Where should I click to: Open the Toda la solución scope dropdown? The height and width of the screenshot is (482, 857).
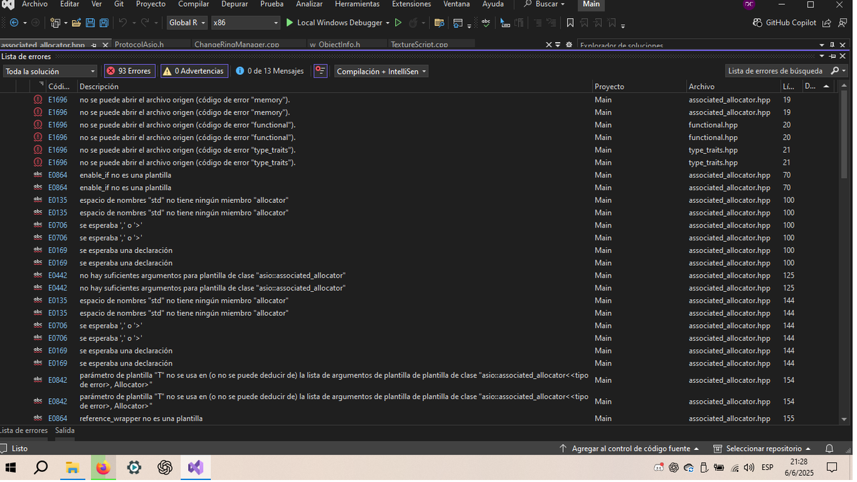tap(50, 71)
